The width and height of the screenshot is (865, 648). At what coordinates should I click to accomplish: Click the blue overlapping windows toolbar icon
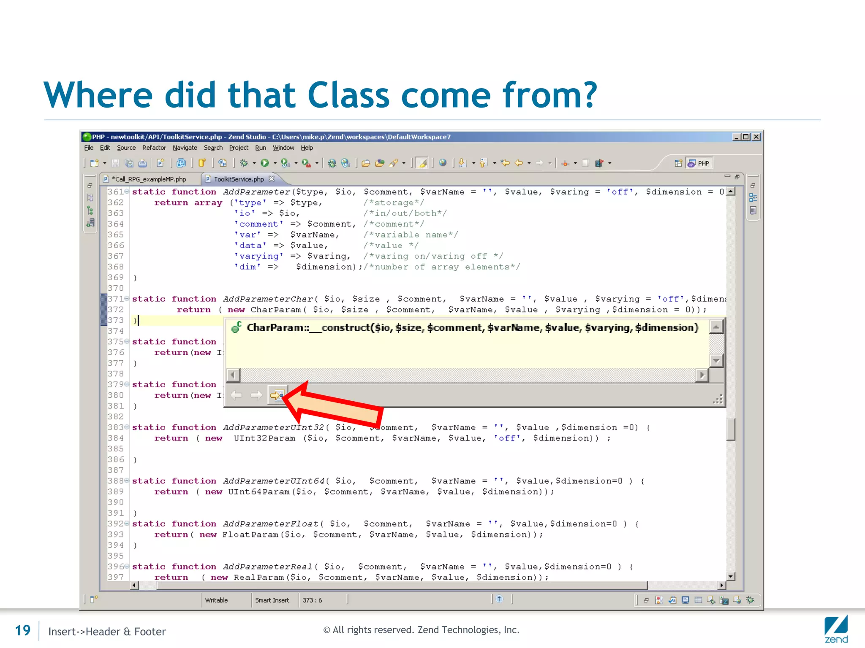point(181,163)
